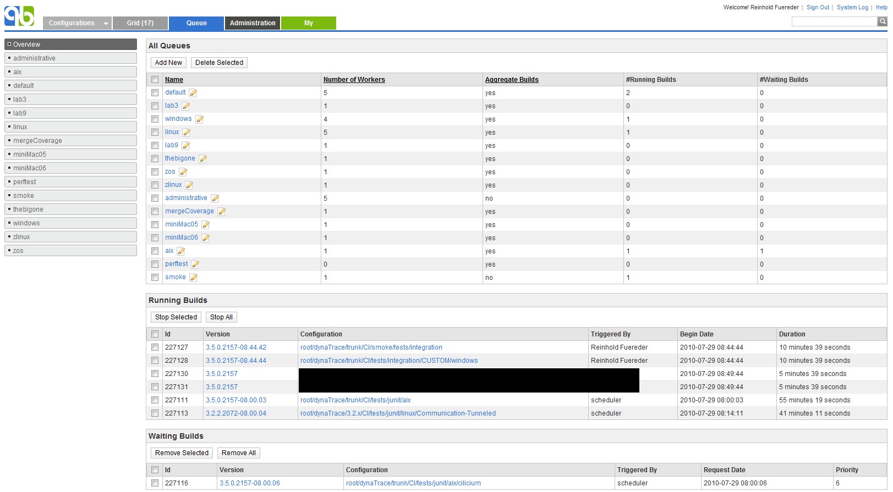Edit the thebigone queue via pencil icon
Screen dimensions: 893x492
[x=203, y=159]
